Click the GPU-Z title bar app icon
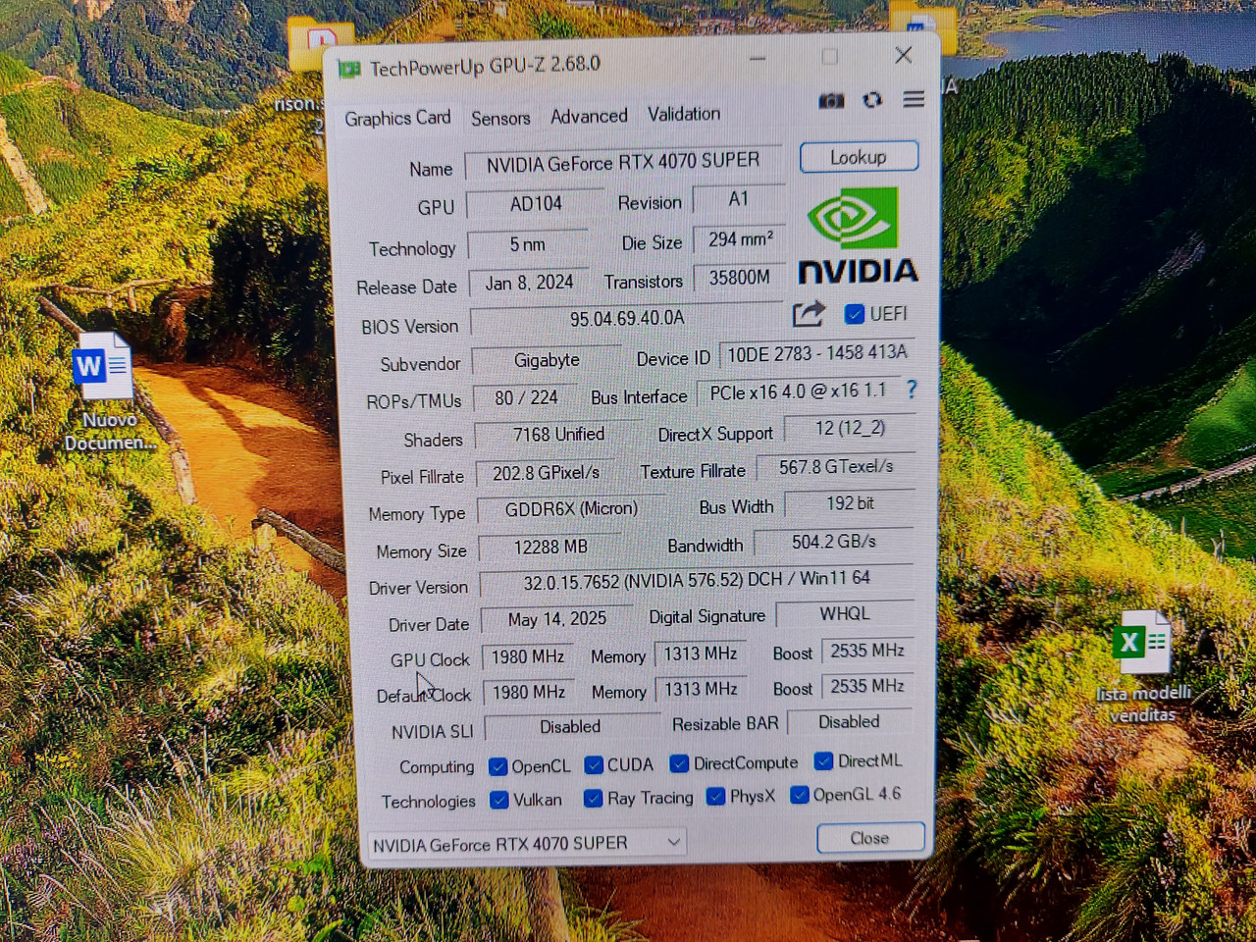The height and width of the screenshot is (942, 1256). pos(348,69)
